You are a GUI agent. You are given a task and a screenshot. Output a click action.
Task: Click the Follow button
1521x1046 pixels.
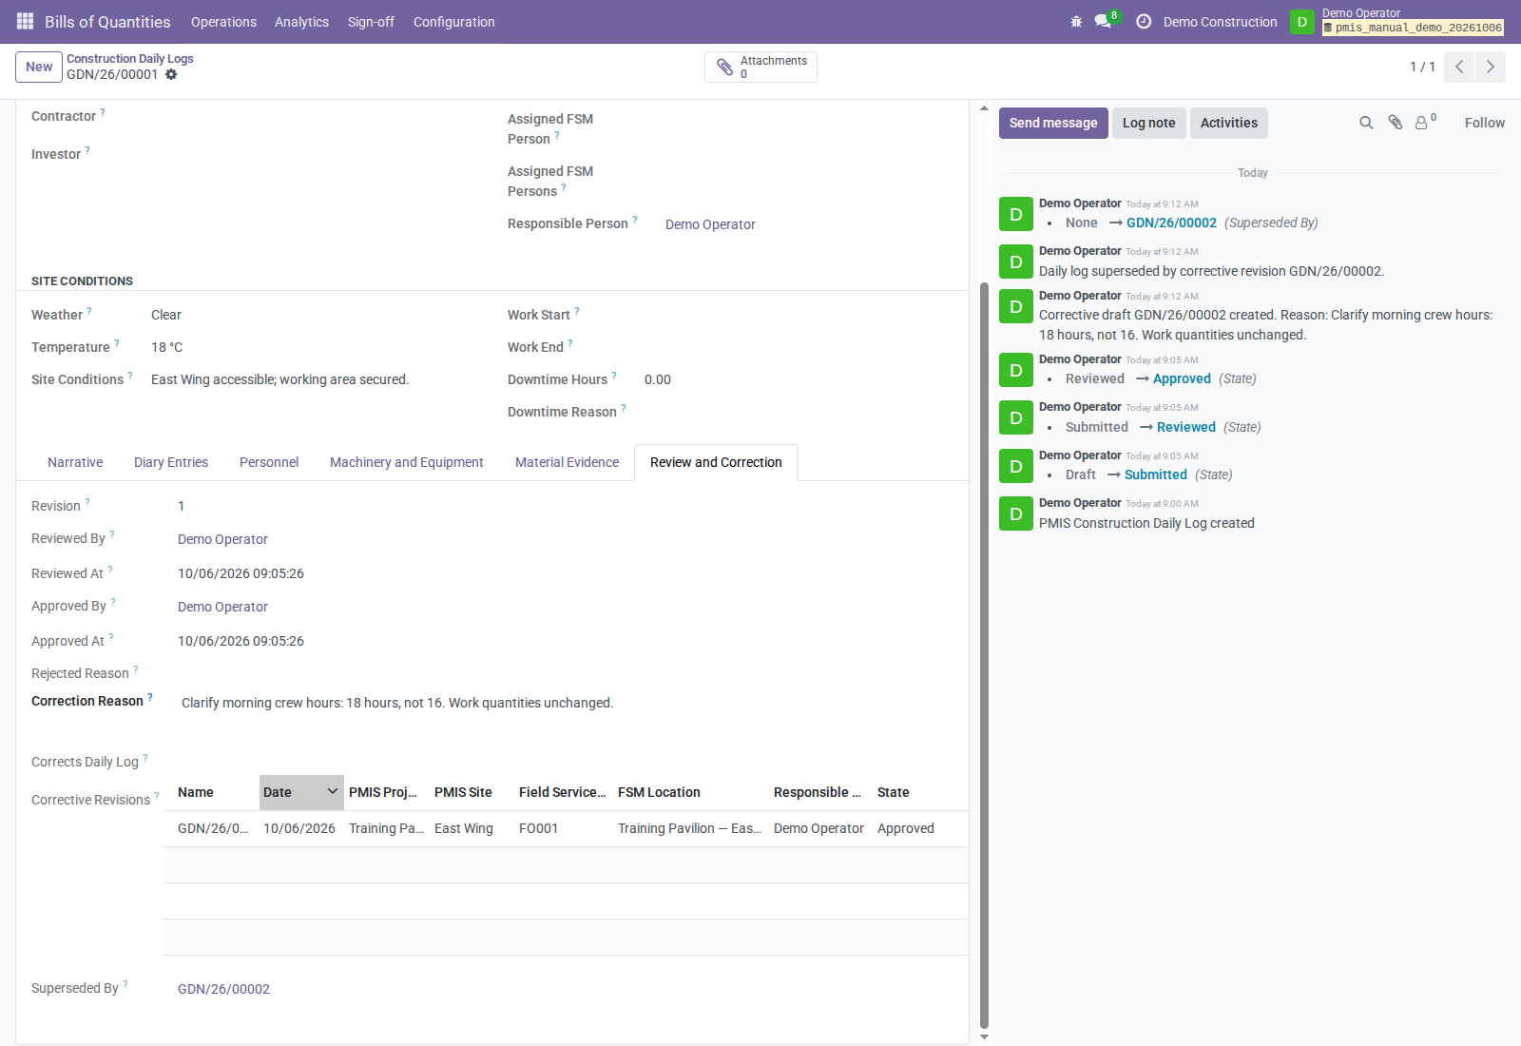pyautogui.click(x=1484, y=123)
